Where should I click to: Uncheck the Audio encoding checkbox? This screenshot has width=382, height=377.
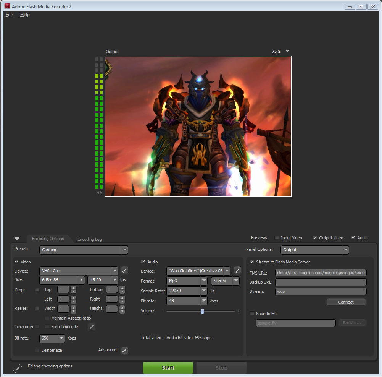pyautogui.click(x=143, y=262)
